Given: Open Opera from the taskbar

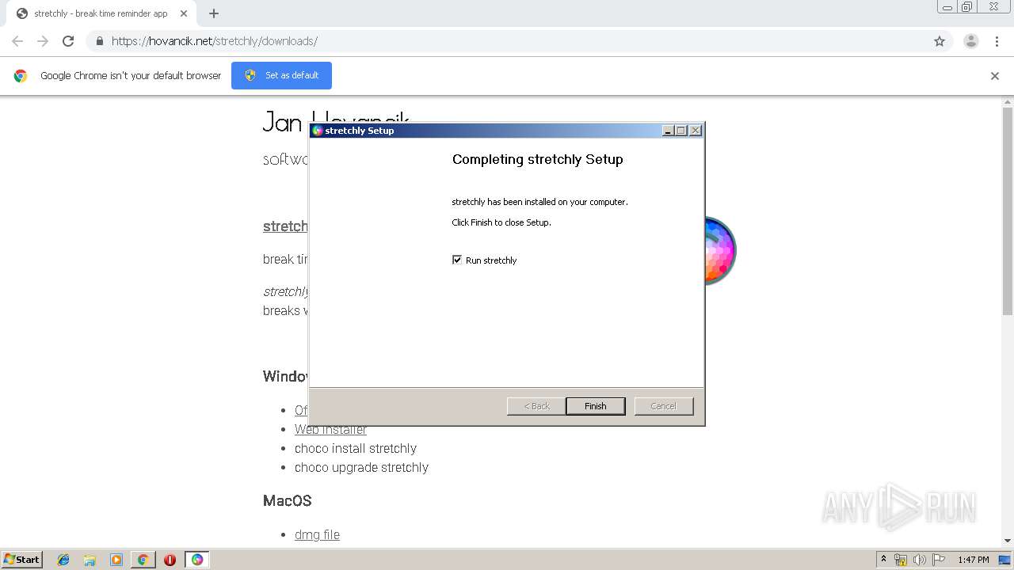Looking at the screenshot, I should click(x=170, y=560).
